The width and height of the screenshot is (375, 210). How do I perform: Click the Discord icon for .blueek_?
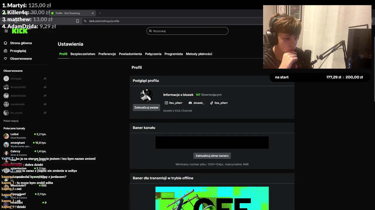coord(190,103)
